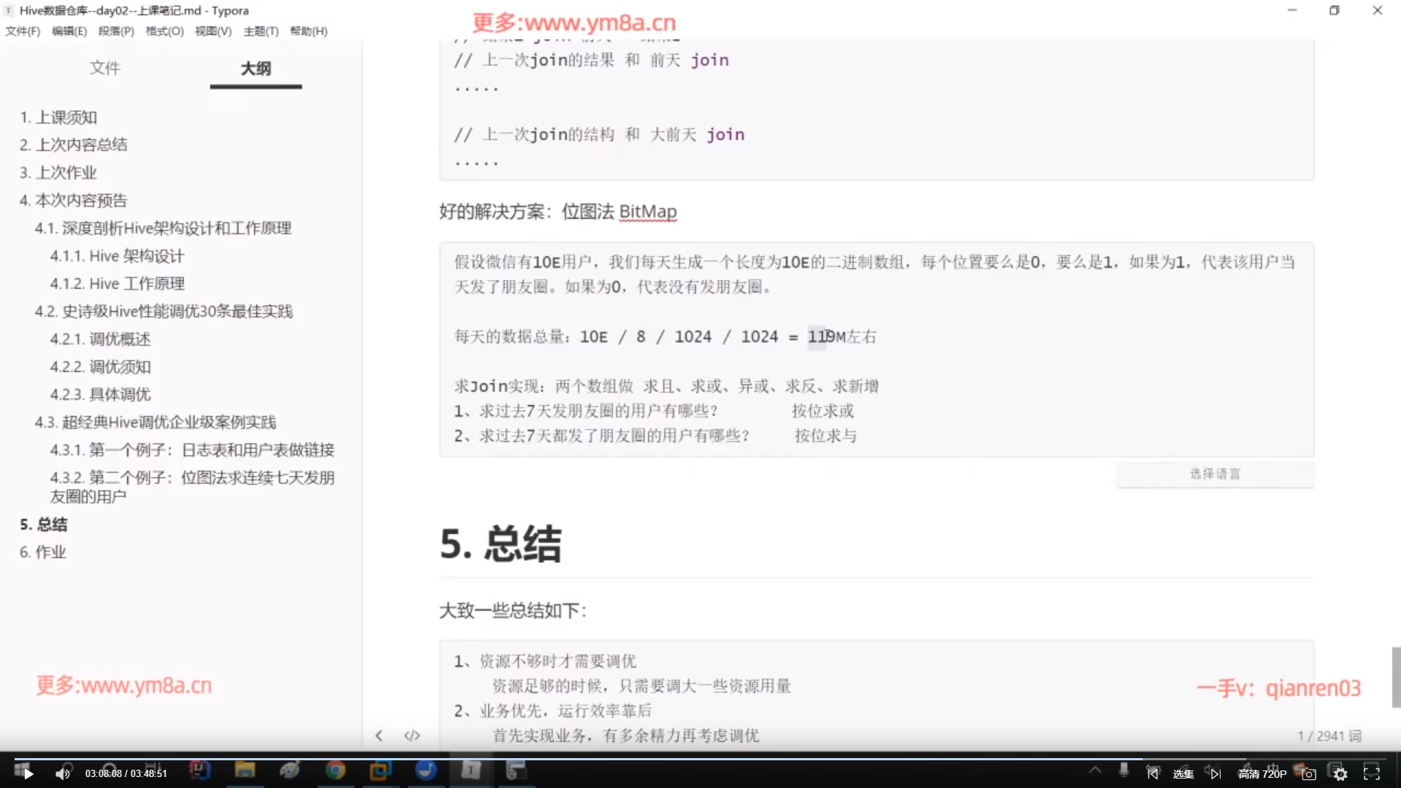Viewport: 1401px width, 788px height.
Task: Collapse sidebar with back chevron
Action: coord(379,735)
